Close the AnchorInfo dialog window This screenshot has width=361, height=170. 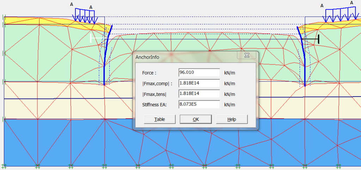(246, 55)
